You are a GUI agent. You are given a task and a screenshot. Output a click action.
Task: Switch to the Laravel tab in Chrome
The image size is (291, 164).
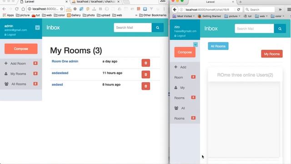tap(44, 2)
